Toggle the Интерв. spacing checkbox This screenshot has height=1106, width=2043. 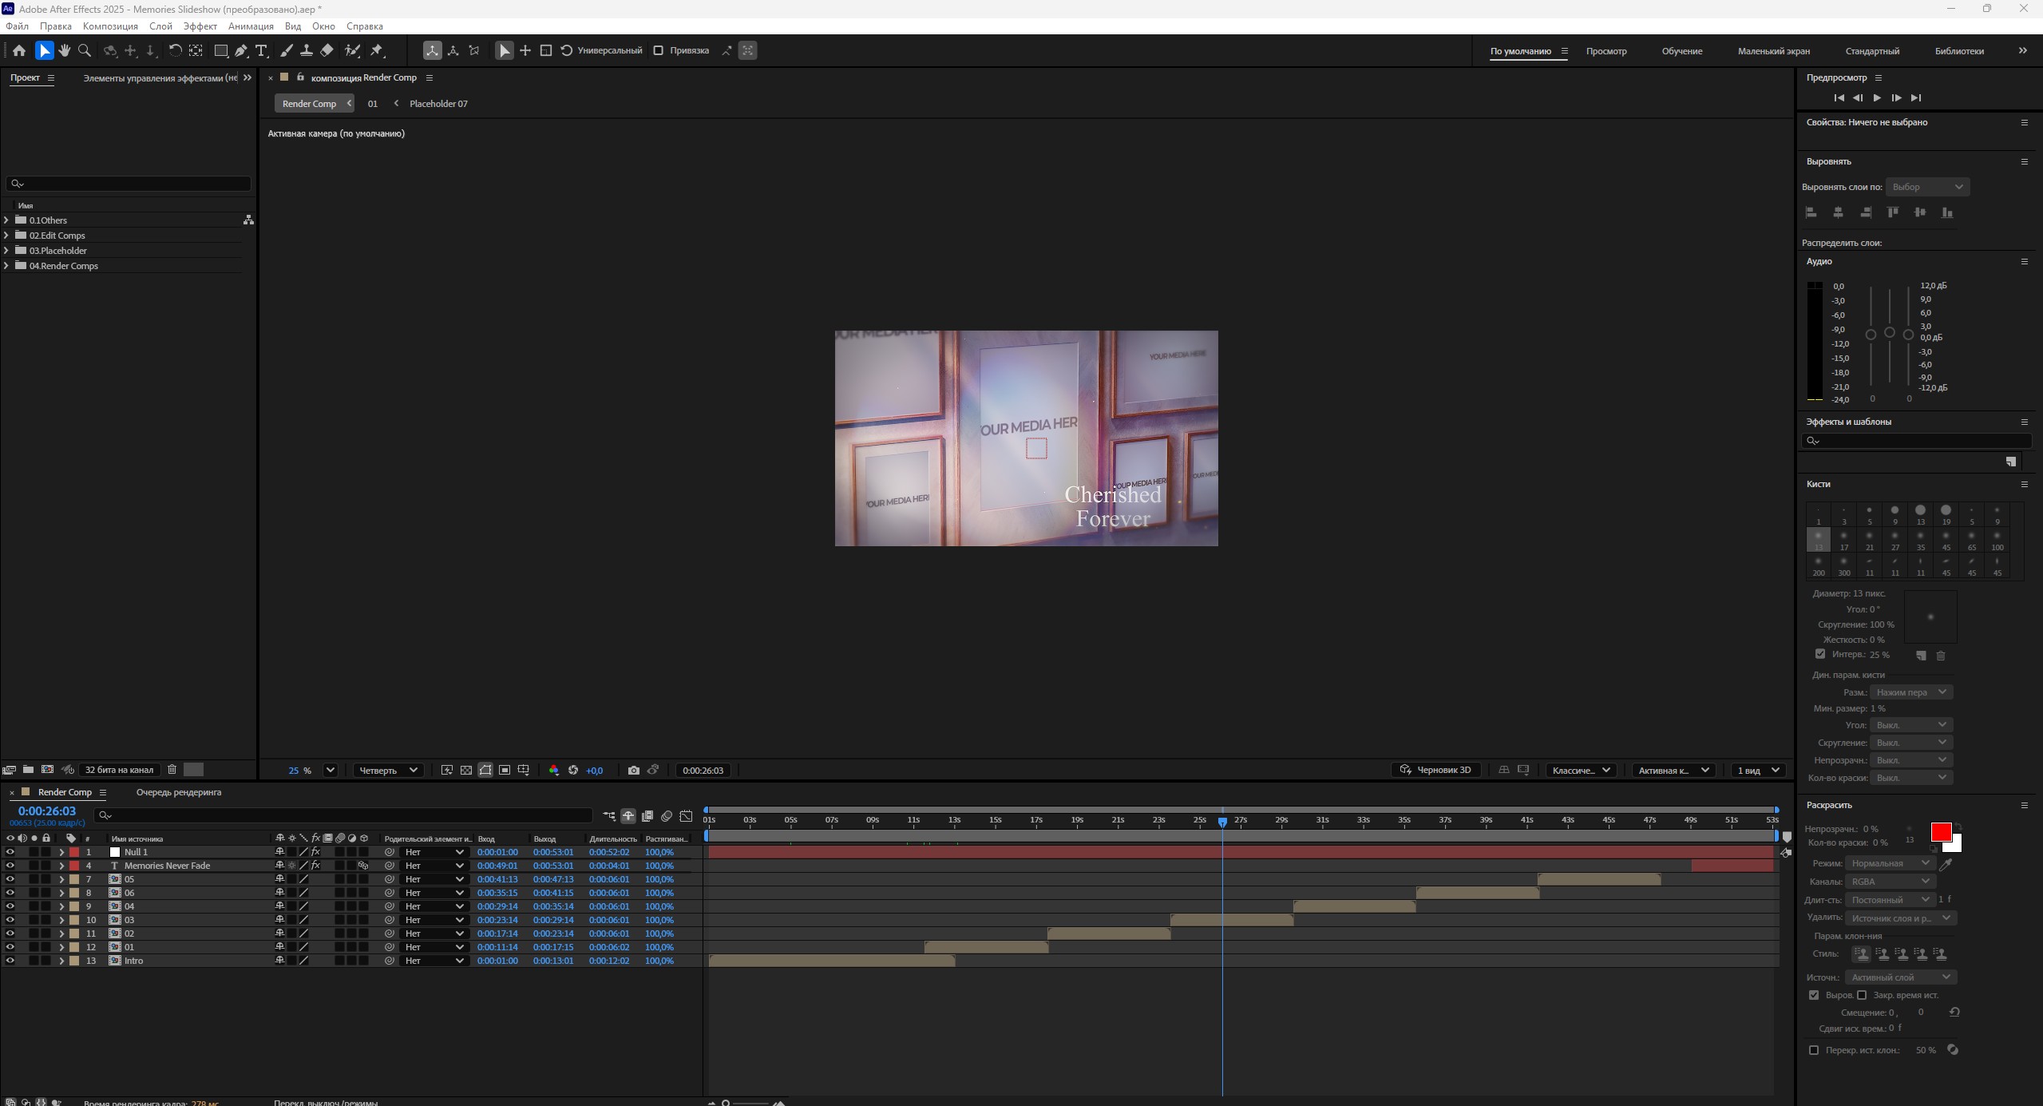tap(1820, 654)
